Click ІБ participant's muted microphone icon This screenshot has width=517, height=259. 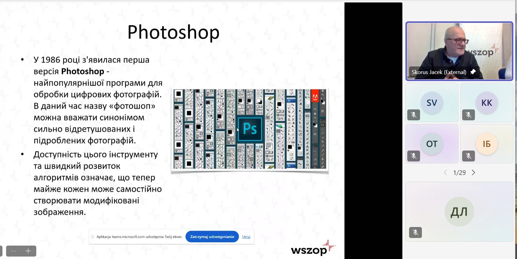[469, 156]
